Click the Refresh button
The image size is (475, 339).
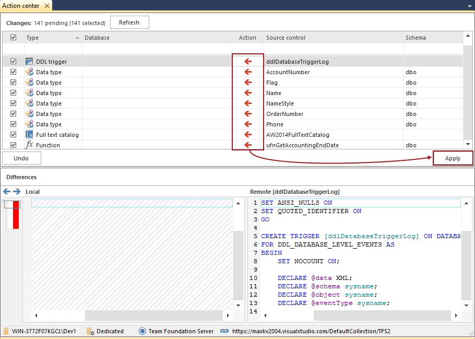point(129,22)
